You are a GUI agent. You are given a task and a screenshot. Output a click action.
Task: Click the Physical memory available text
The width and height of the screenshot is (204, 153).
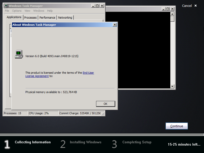pos(51,92)
